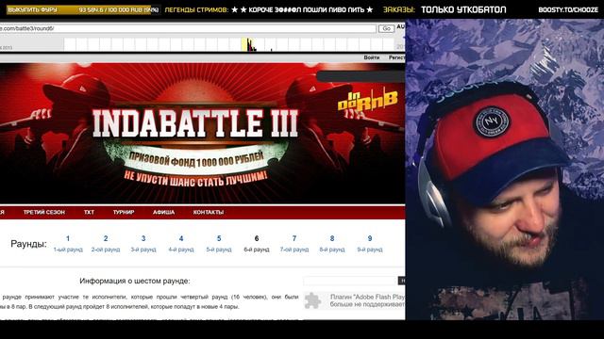Click 'Информация о шестом раунде:' heading

(134, 281)
